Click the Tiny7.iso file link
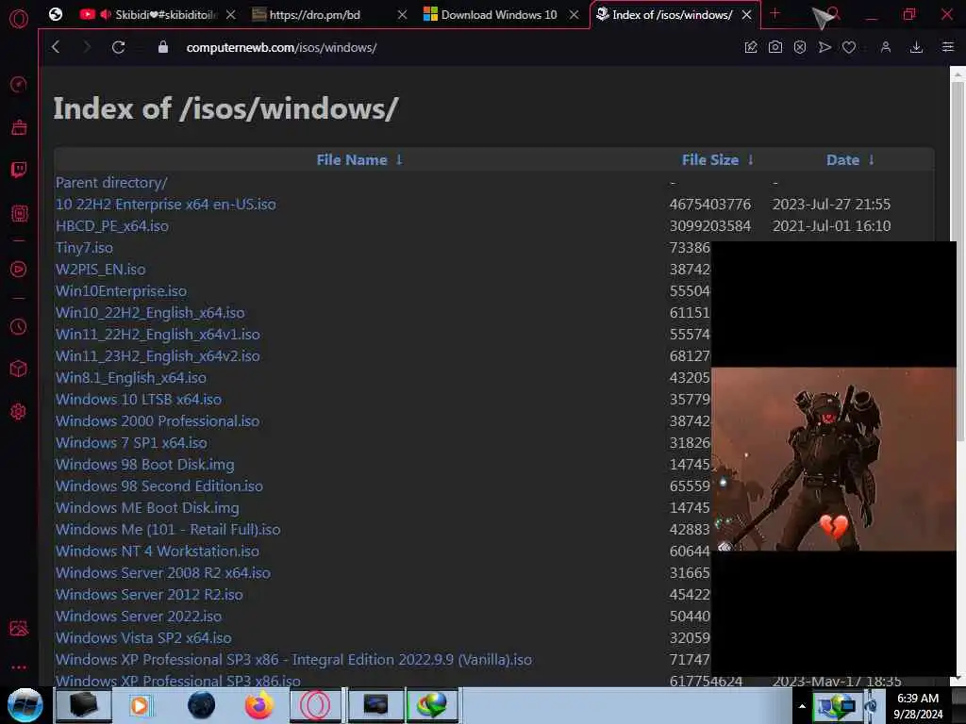The image size is (966, 724). 84,248
